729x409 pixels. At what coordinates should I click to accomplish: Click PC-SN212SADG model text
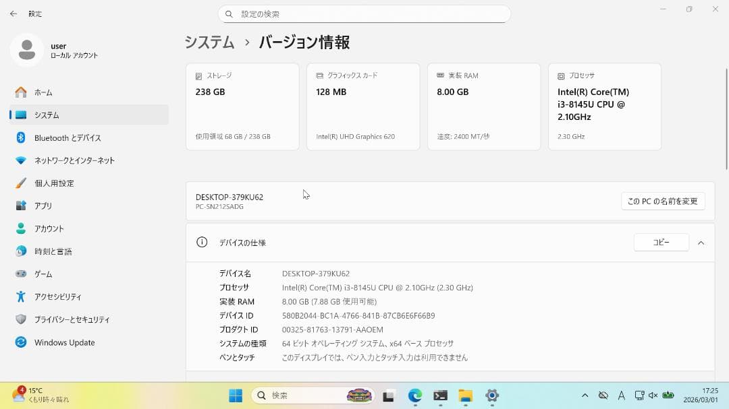coord(219,207)
